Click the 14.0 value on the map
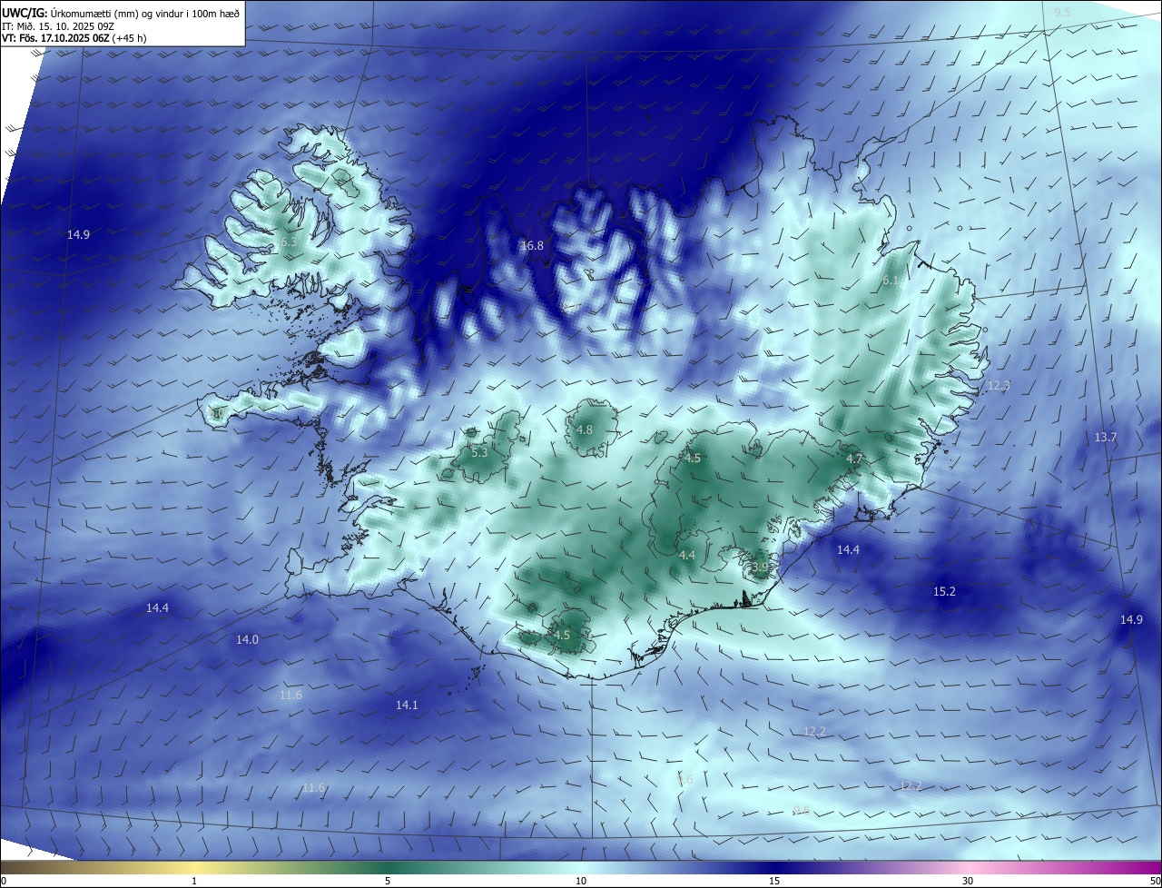The height and width of the screenshot is (888, 1162). (x=248, y=640)
